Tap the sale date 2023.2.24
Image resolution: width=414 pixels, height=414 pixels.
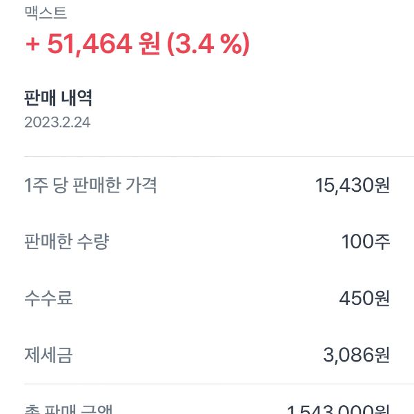point(57,123)
